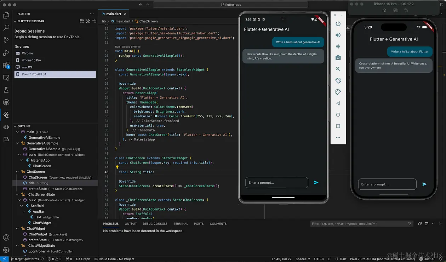The height and width of the screenshot is (262, 446).
Task: Click the emulator volume up button
Action: [x=338, y=35]
